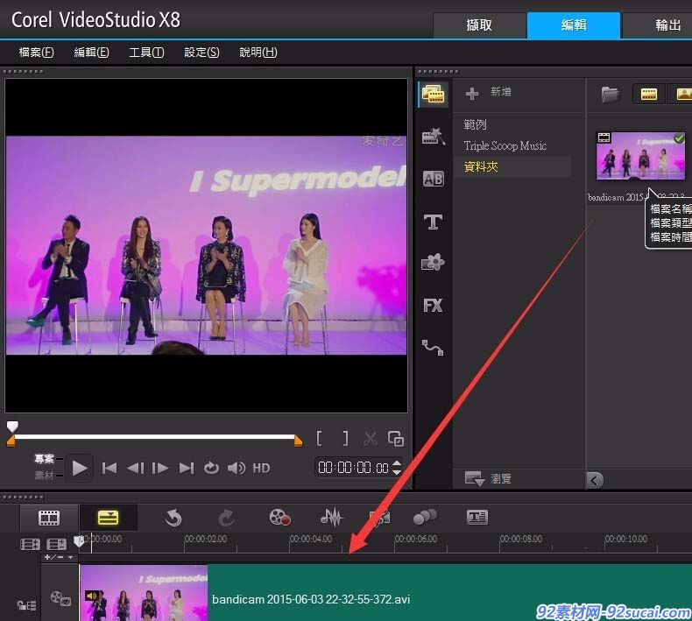Select 素材 clip play mode

click(x=44, y=476)
